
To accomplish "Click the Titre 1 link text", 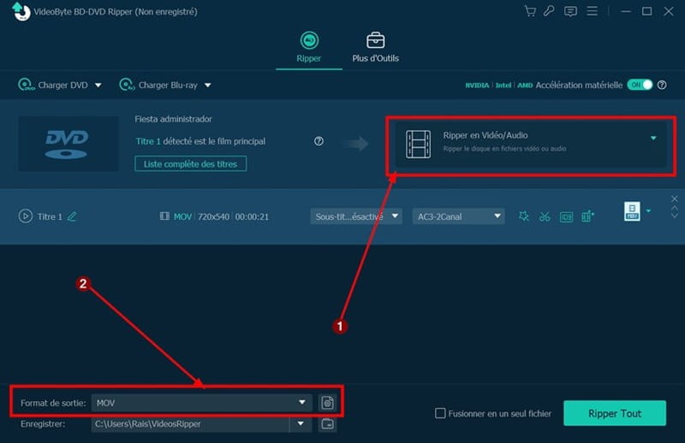I will click(x=148, y=141).
